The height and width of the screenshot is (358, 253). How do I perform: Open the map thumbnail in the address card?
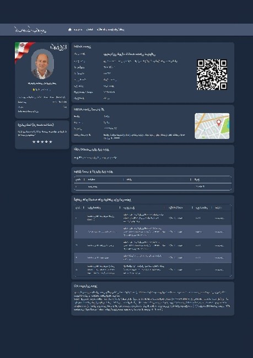(x=212, y=126)
